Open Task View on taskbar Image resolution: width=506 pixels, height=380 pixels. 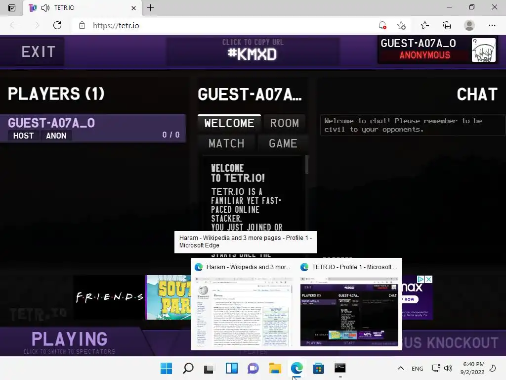point(209,368)
